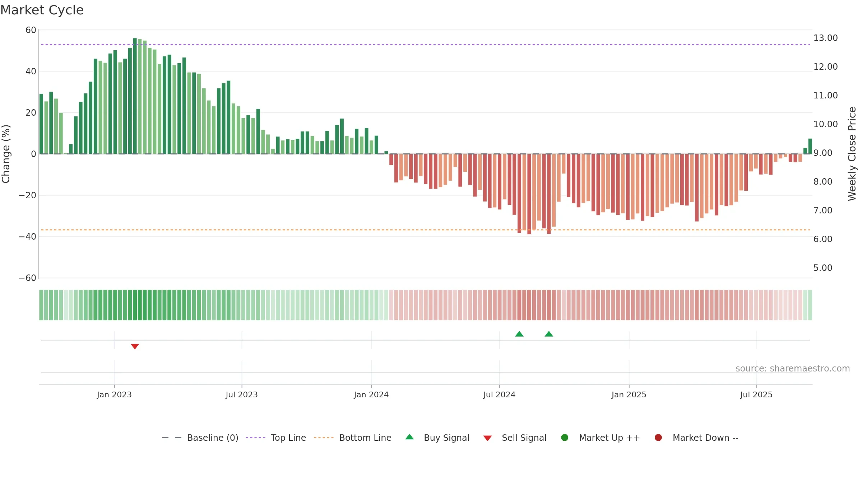Click the tallest green bar touching the top line
The image size is (862, 485).
[135, 96]
